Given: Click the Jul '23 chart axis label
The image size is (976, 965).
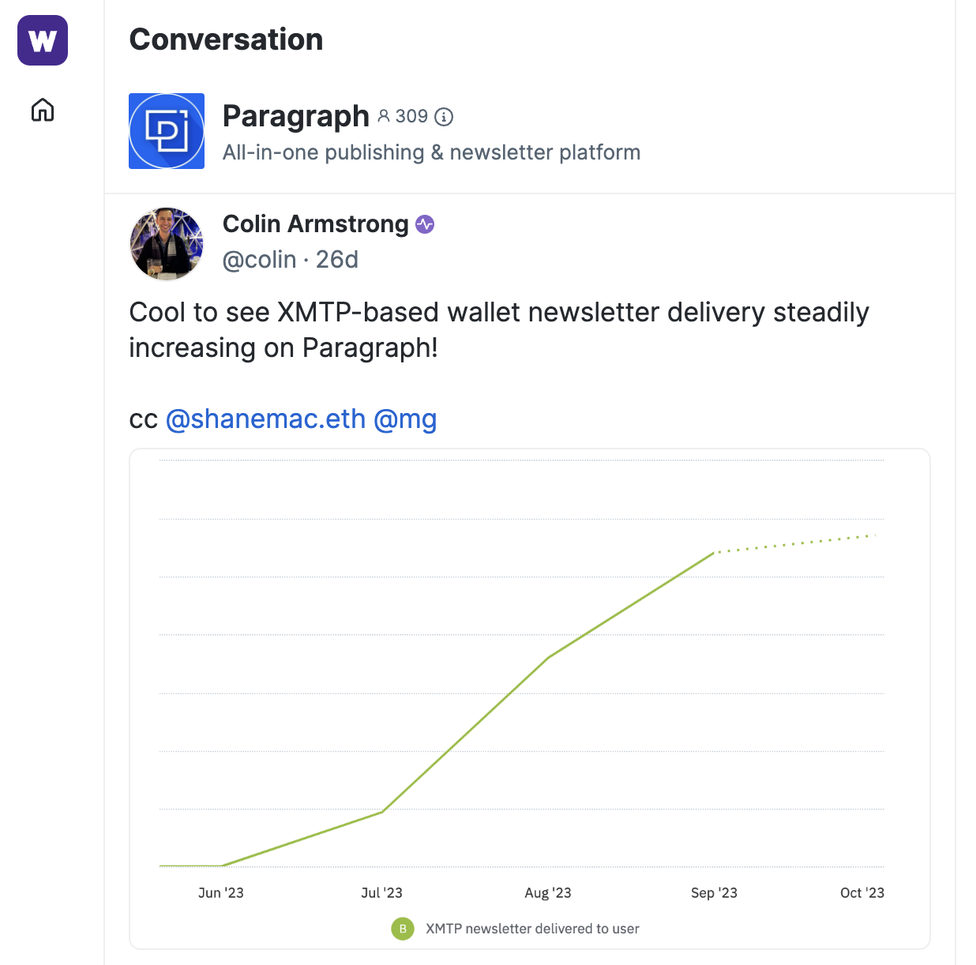Looking at the screenshot, I should point(381,893).
